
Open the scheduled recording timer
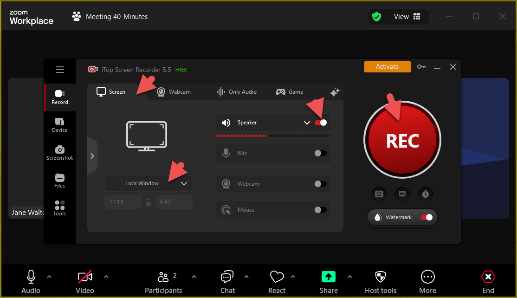(426, 194)
